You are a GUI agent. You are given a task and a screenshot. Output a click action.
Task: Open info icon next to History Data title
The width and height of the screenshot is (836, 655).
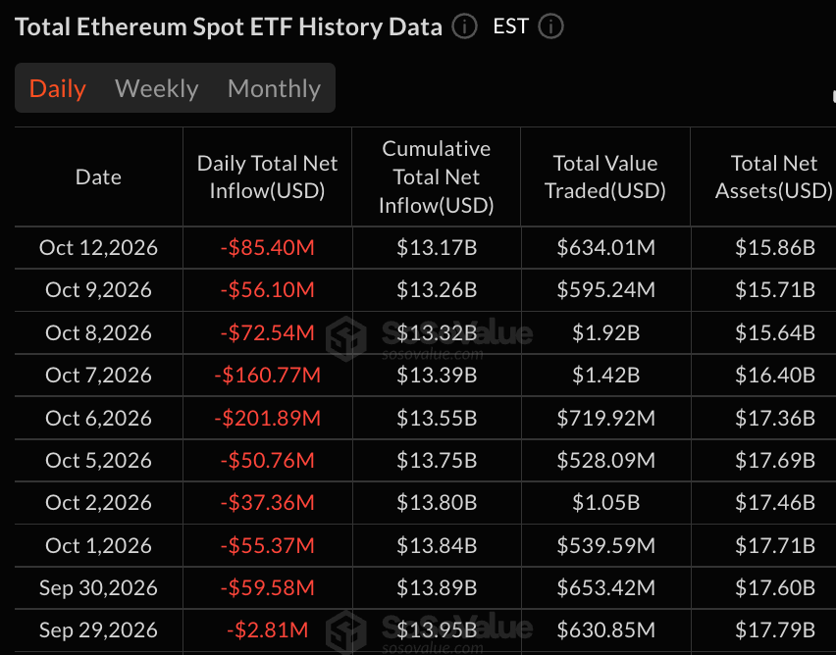point(464,26)
